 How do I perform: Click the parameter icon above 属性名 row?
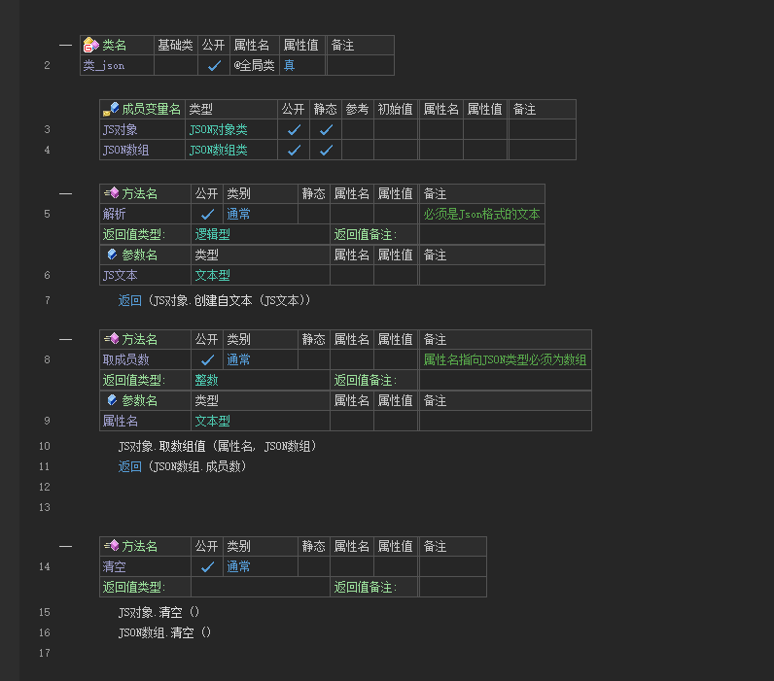point(111,400)
